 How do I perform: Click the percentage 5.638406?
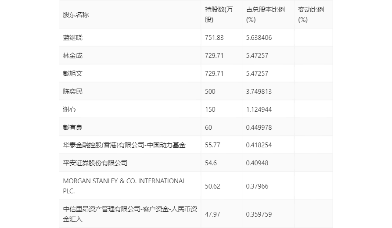tap(259, 38)
